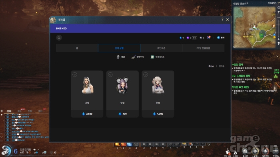
Task: Favorite the 1,300 crystal costume
Action: point(146,75)
